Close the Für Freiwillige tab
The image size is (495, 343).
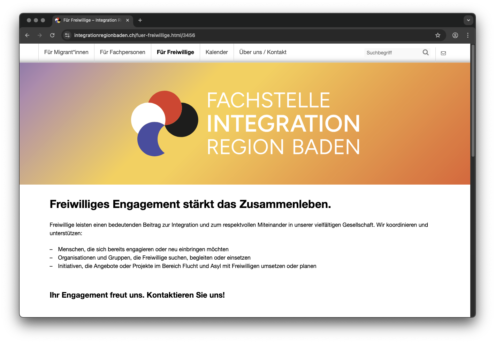pyautogui.click(x=128, y=20)
